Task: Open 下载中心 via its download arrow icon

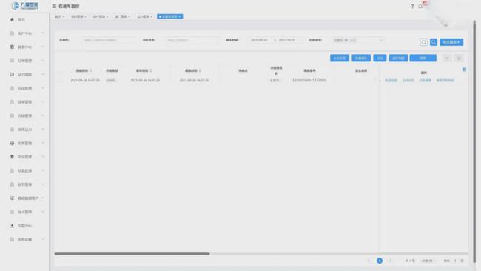Action: coord(12,226)
